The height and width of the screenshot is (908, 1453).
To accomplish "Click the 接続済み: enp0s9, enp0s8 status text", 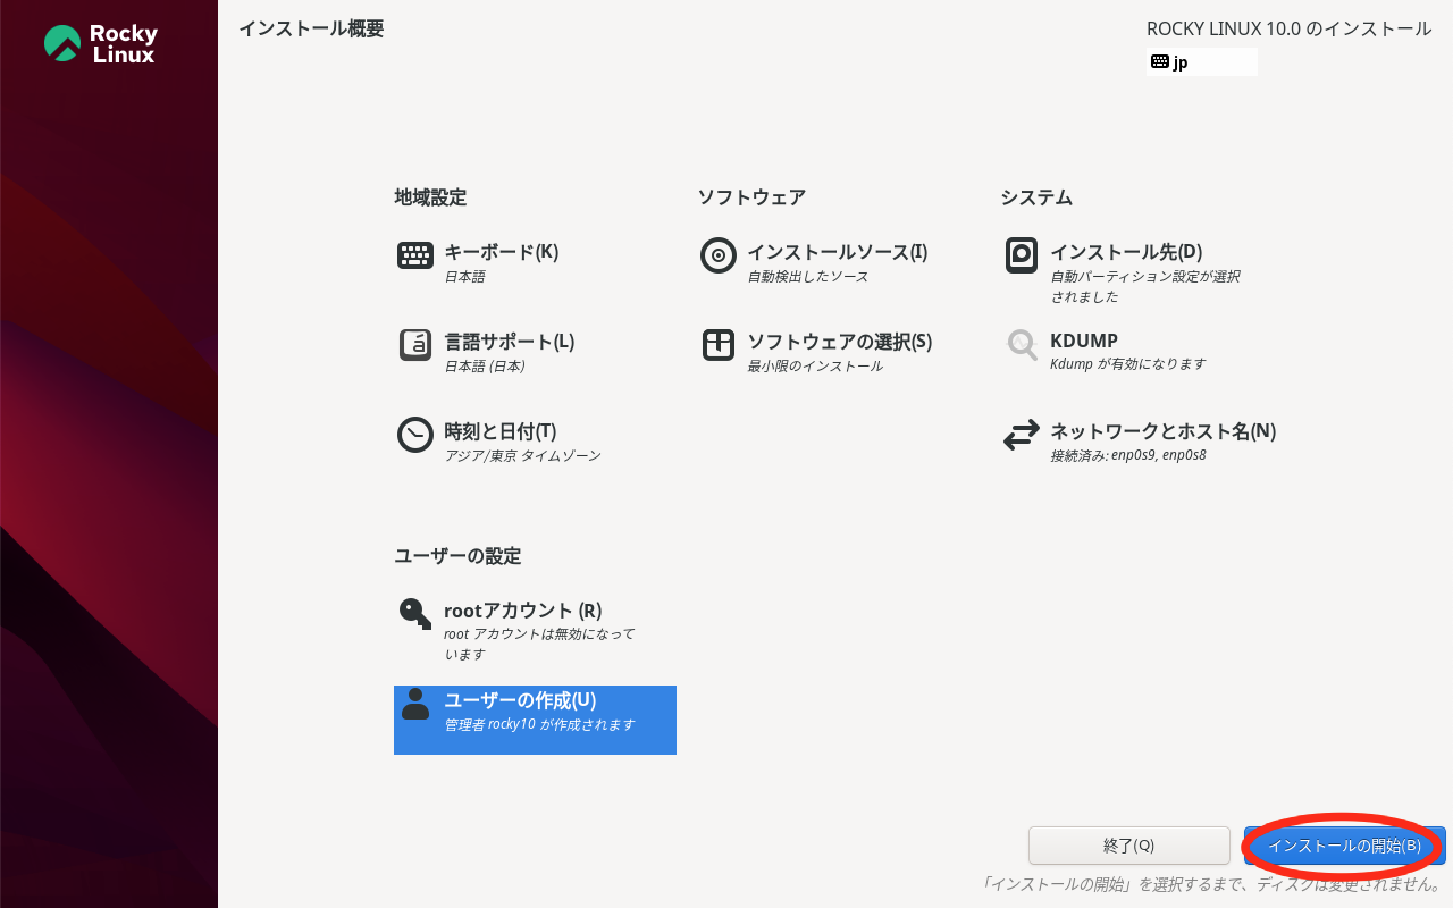I will [1128, 455].
